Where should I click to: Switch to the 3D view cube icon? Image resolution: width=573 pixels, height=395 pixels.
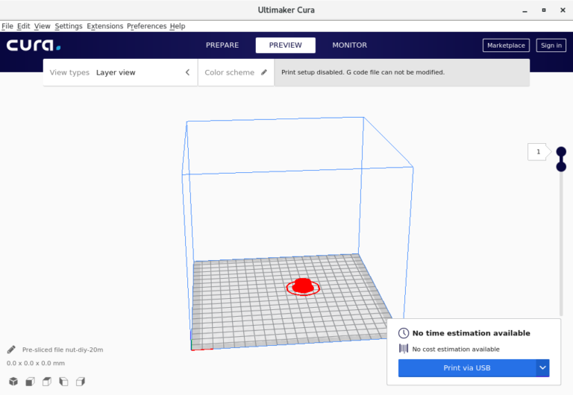coord(12,382)
